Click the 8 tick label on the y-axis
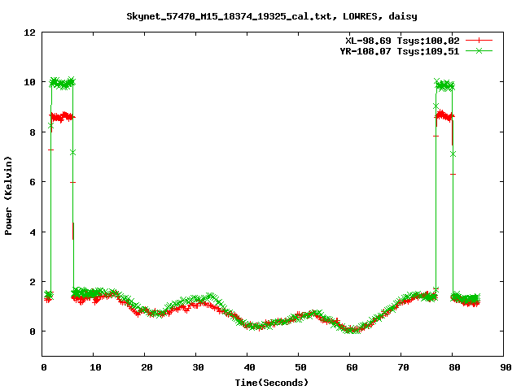The width and height of the screenshot is (521, 390). pyautogui.click(x=33, y=132)
